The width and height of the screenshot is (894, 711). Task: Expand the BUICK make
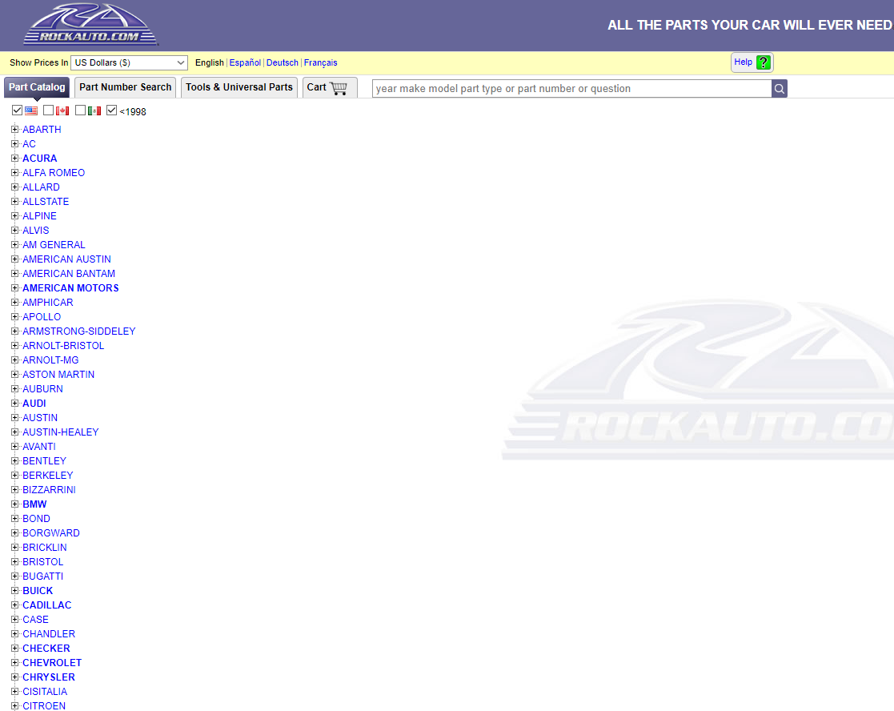pyautogui.click(x=15, y=591)
